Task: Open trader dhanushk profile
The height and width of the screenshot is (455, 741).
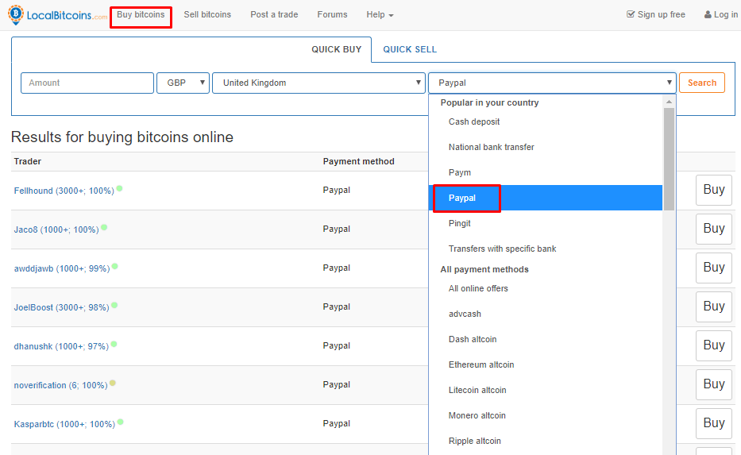Action: click(x=61, y=346)
